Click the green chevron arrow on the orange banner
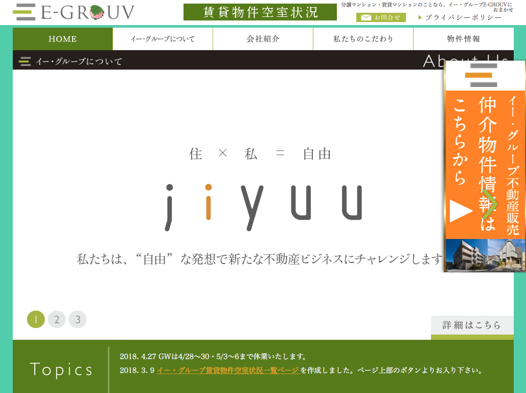Screen dimensions: 526x393 point(489,204)
